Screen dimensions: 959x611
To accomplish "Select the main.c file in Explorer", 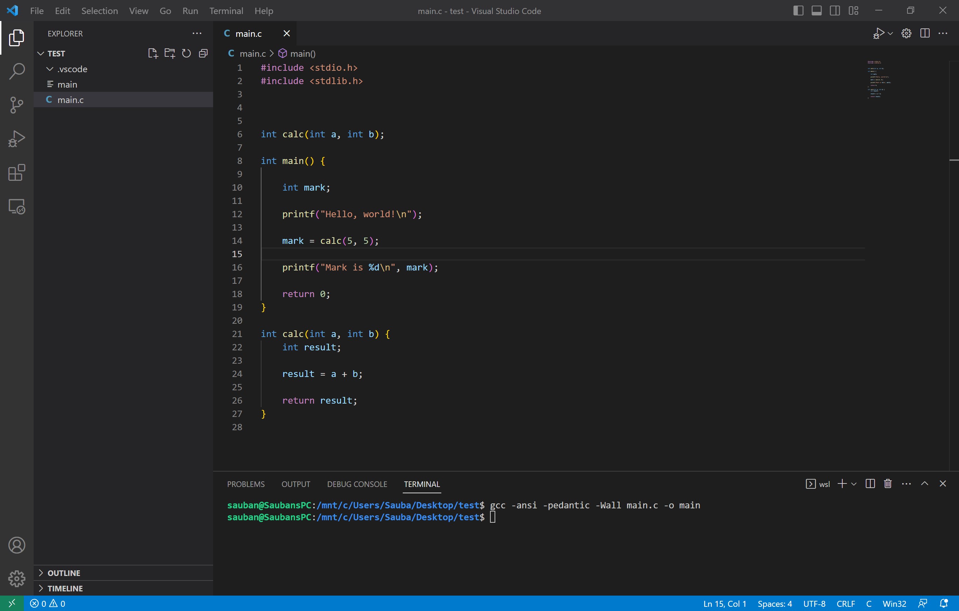I will 123,99.
